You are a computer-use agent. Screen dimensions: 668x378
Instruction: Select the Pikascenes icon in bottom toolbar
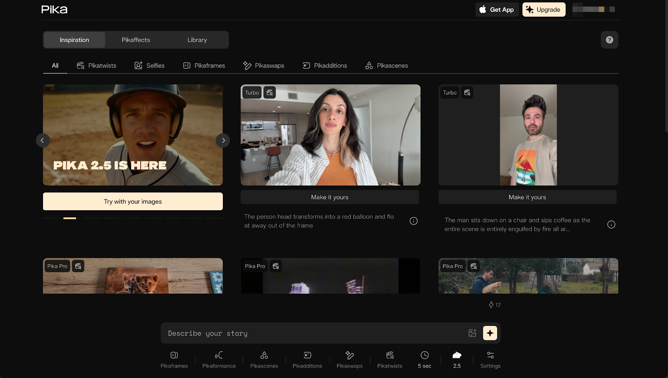[264, 359]
